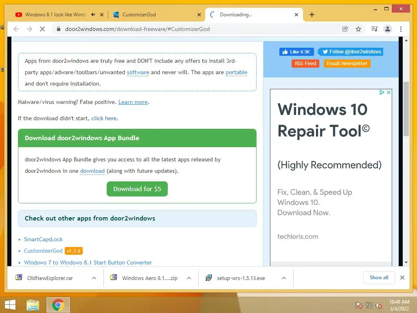Open the CustomizerGod app link
Image resolution: width=417 pixels, height=313 pixels.
point(43,251)
